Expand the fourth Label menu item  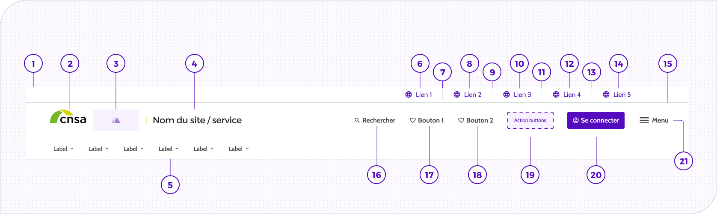tap(169, 149)
